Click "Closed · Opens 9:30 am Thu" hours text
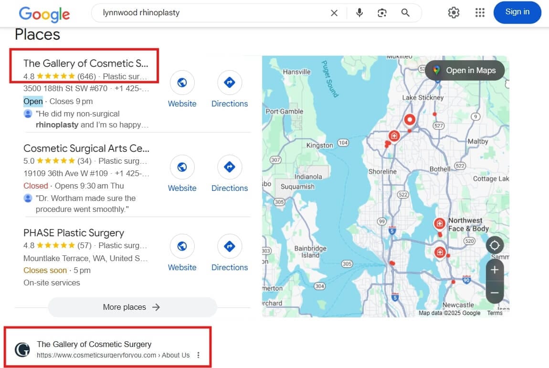The height and width of the screenshot is (368, 549). point(74,186)
